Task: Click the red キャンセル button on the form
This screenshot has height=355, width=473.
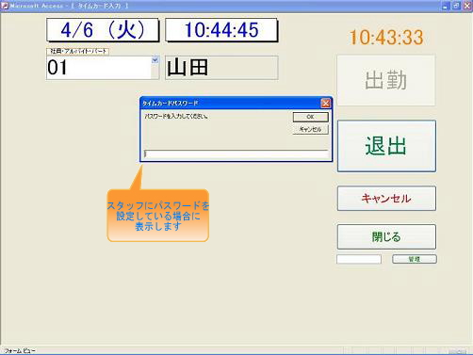Action: (386, 199)
